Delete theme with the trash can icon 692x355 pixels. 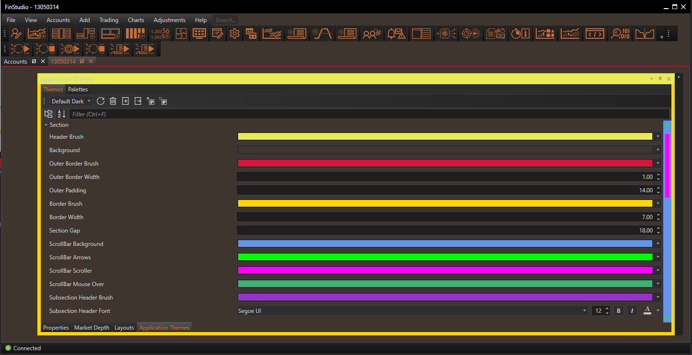(x=113, y=101)
